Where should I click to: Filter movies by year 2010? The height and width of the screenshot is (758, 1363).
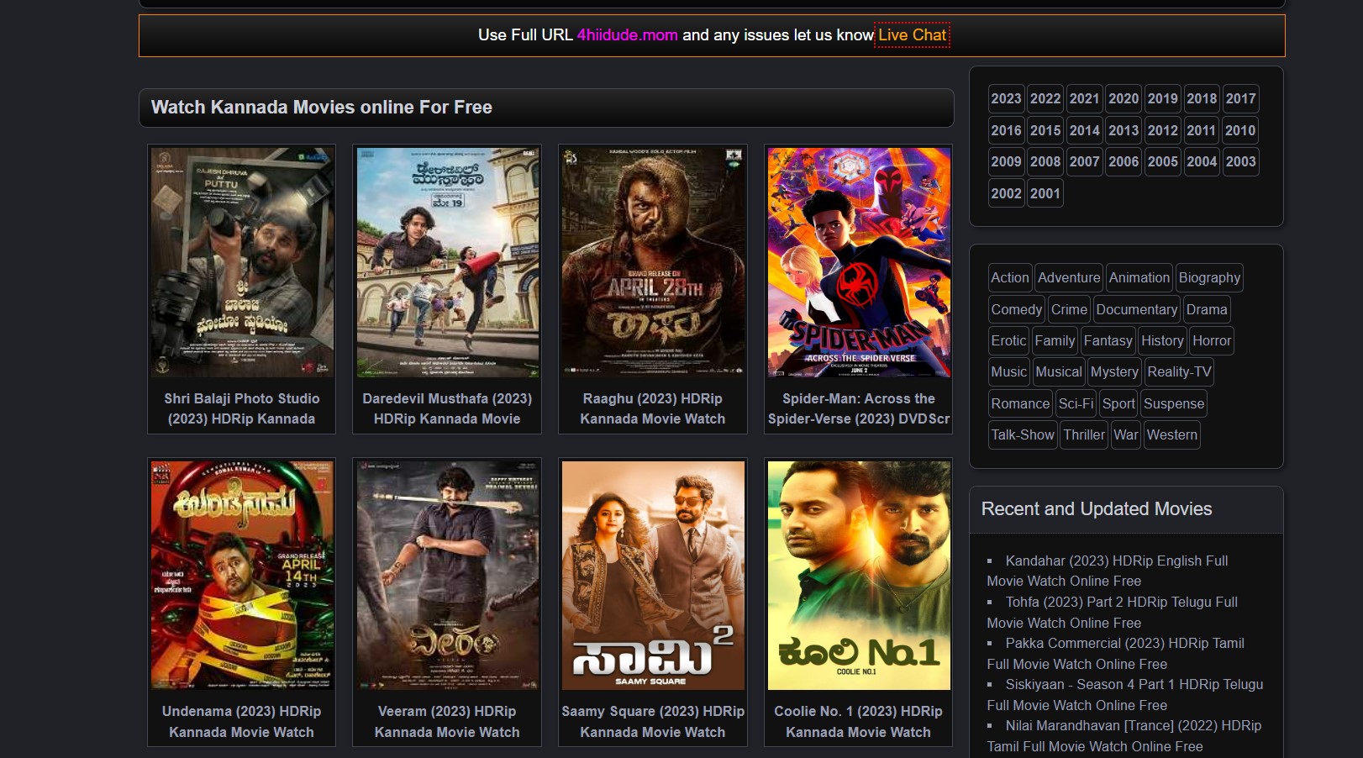click(x=1240, y=130)
